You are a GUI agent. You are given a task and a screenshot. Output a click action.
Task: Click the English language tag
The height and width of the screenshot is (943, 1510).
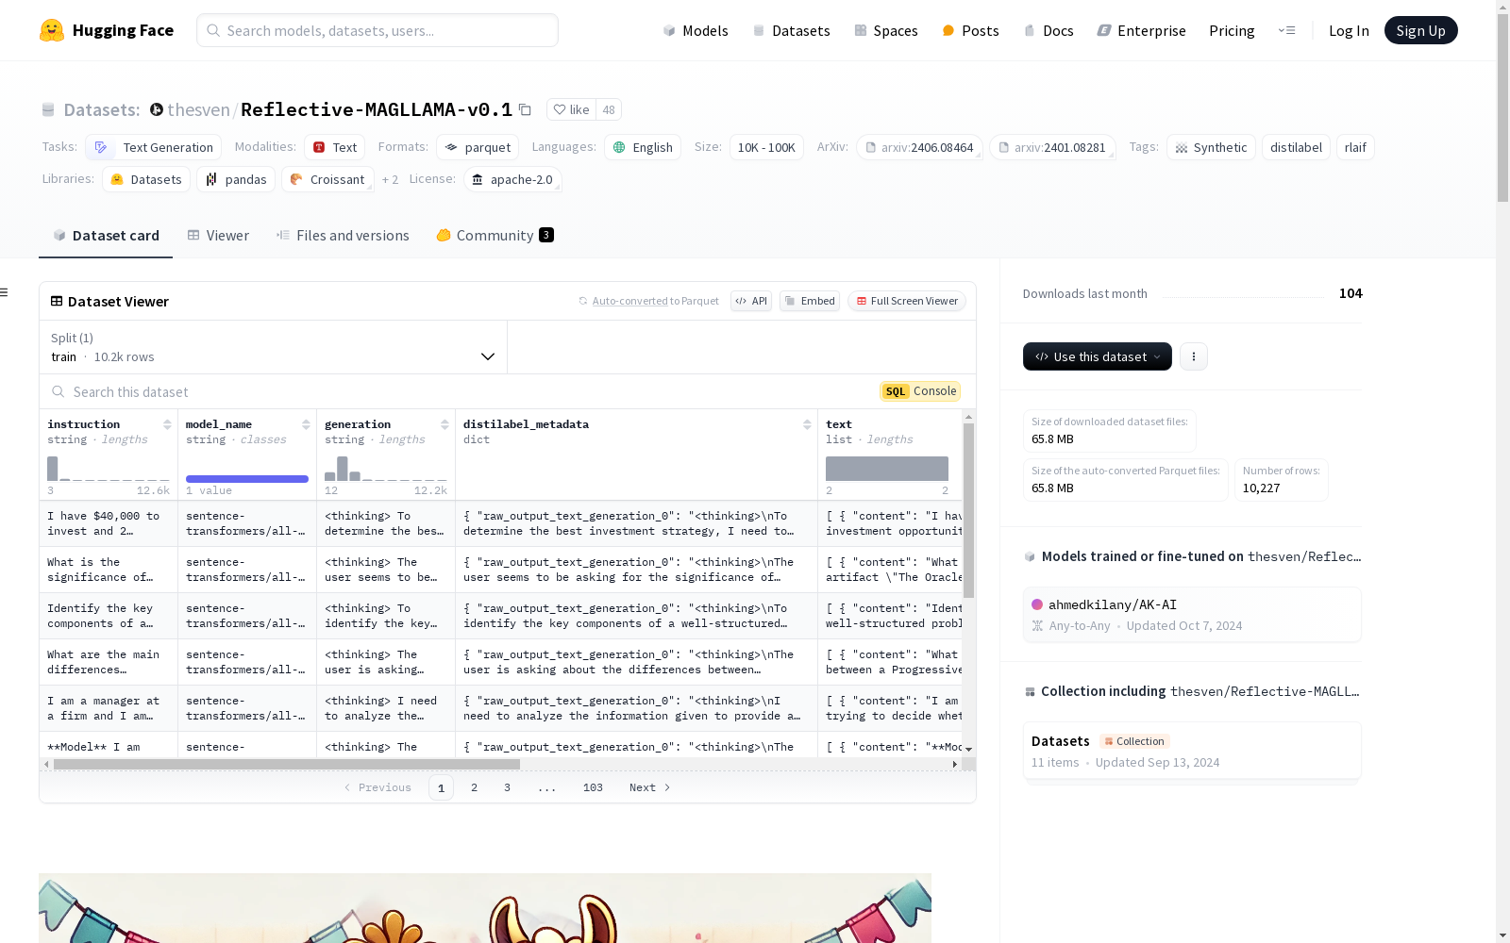[x=643, y=147]
